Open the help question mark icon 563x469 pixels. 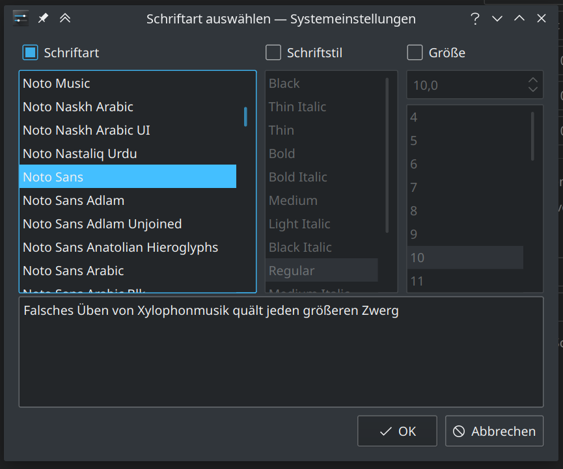475,19
